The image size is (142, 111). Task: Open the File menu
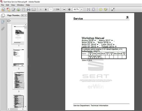click(2, 5)
